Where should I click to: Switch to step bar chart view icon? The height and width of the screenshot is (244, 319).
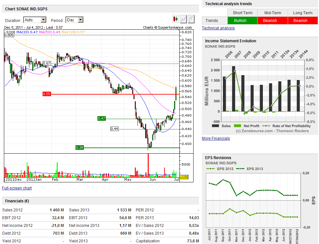[x=191, y=19]
